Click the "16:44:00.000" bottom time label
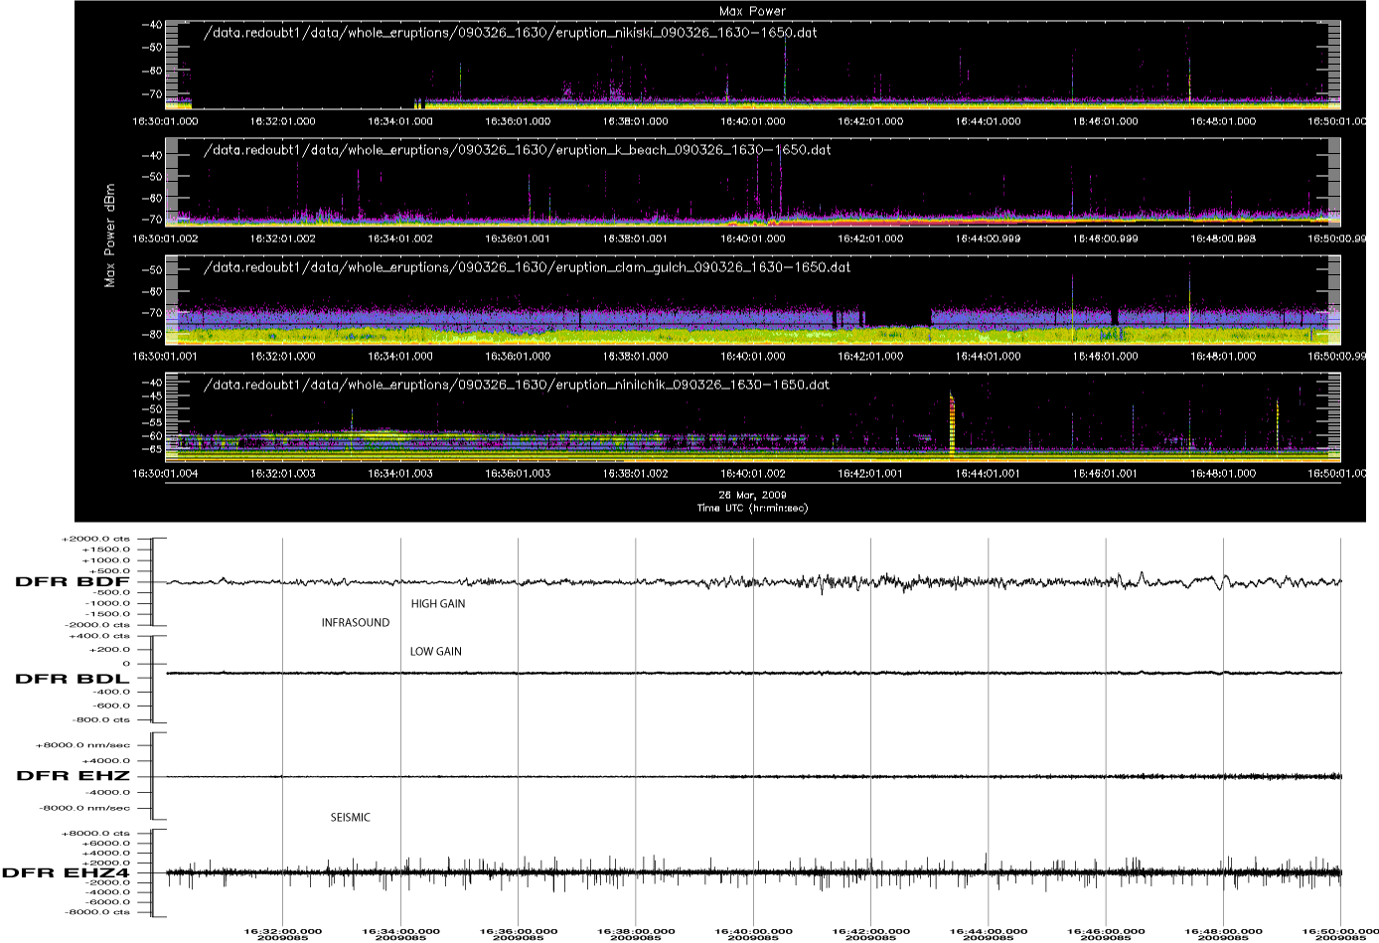This screenshot has width=1379, height=943. click(x=988, y=930)
